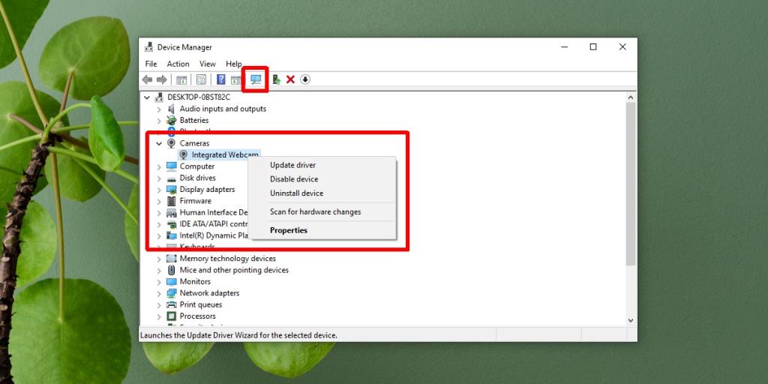This screenshot has height=384, width=768.
Task: Click the Computer category monitor icon
Action: coord(172,166)
